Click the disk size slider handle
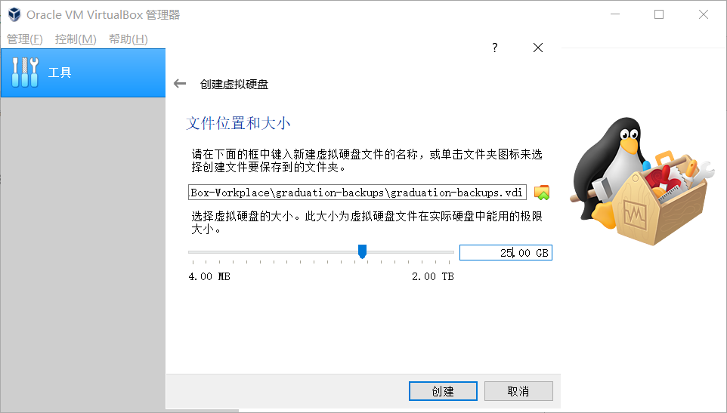This screenshot has width=727, height=413. click(x=362, y=251)
